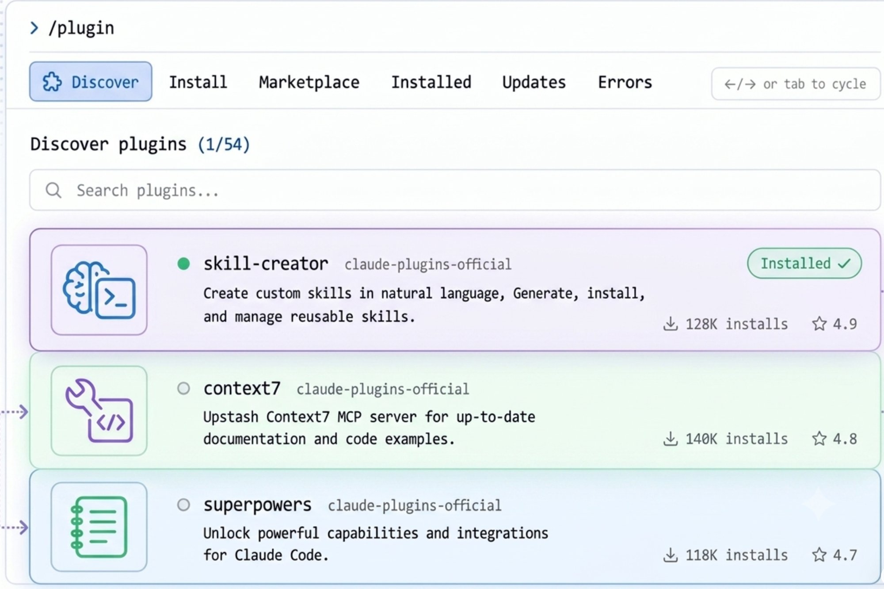Click the /plugin command text
This screenshot has height=589, width=884.
tap(81, 28)
